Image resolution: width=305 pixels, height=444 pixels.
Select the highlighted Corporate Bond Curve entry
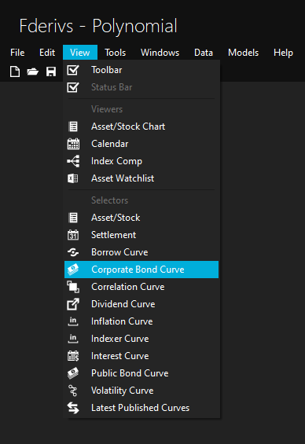click(141, 270)
